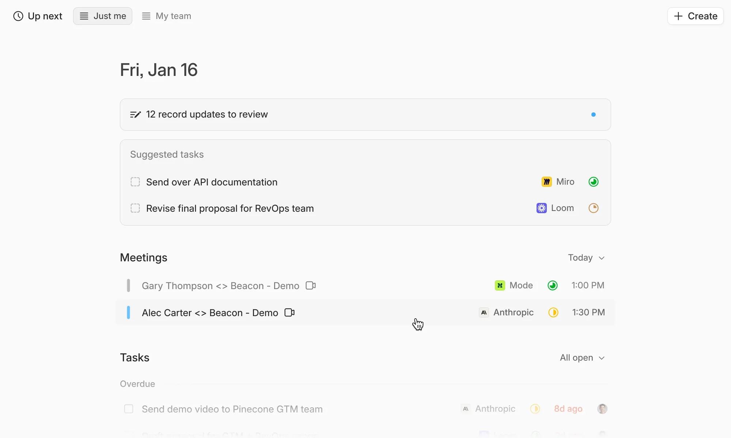The width and height of the screenshot is (731, 438).
Task: Select the Just me tab
Action: [x=103, y=16]
